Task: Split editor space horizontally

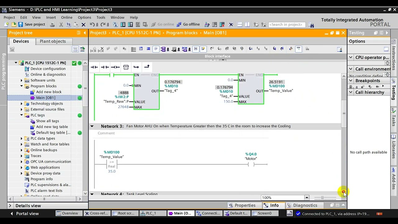Action: pos(240,24)
